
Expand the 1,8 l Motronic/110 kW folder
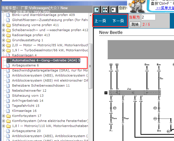coord(3,126)
